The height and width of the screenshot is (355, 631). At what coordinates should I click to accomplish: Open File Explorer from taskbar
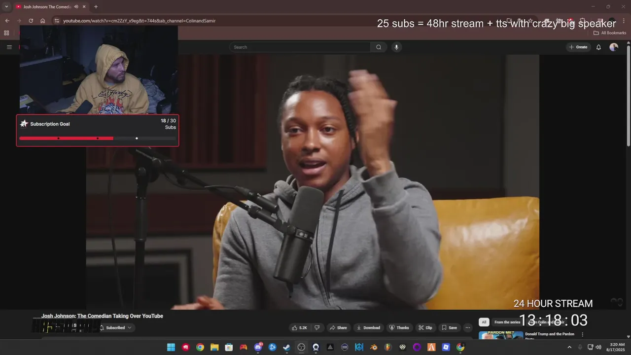[x=214, y=347]
